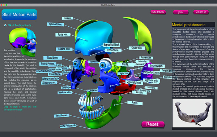The image size is (217, 137).
Task: Click the Fontral Process label
Action: pos(48,64)
